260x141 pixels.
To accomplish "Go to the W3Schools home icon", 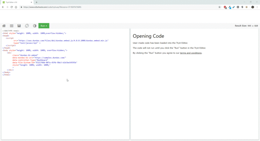I will click(4, 26).
